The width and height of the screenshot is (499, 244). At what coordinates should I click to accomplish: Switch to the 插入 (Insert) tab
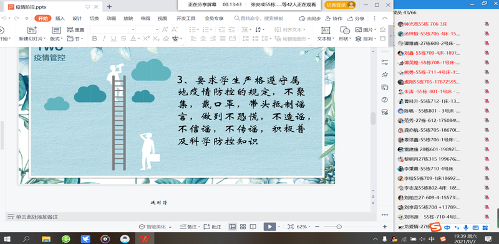coord(60,19)
